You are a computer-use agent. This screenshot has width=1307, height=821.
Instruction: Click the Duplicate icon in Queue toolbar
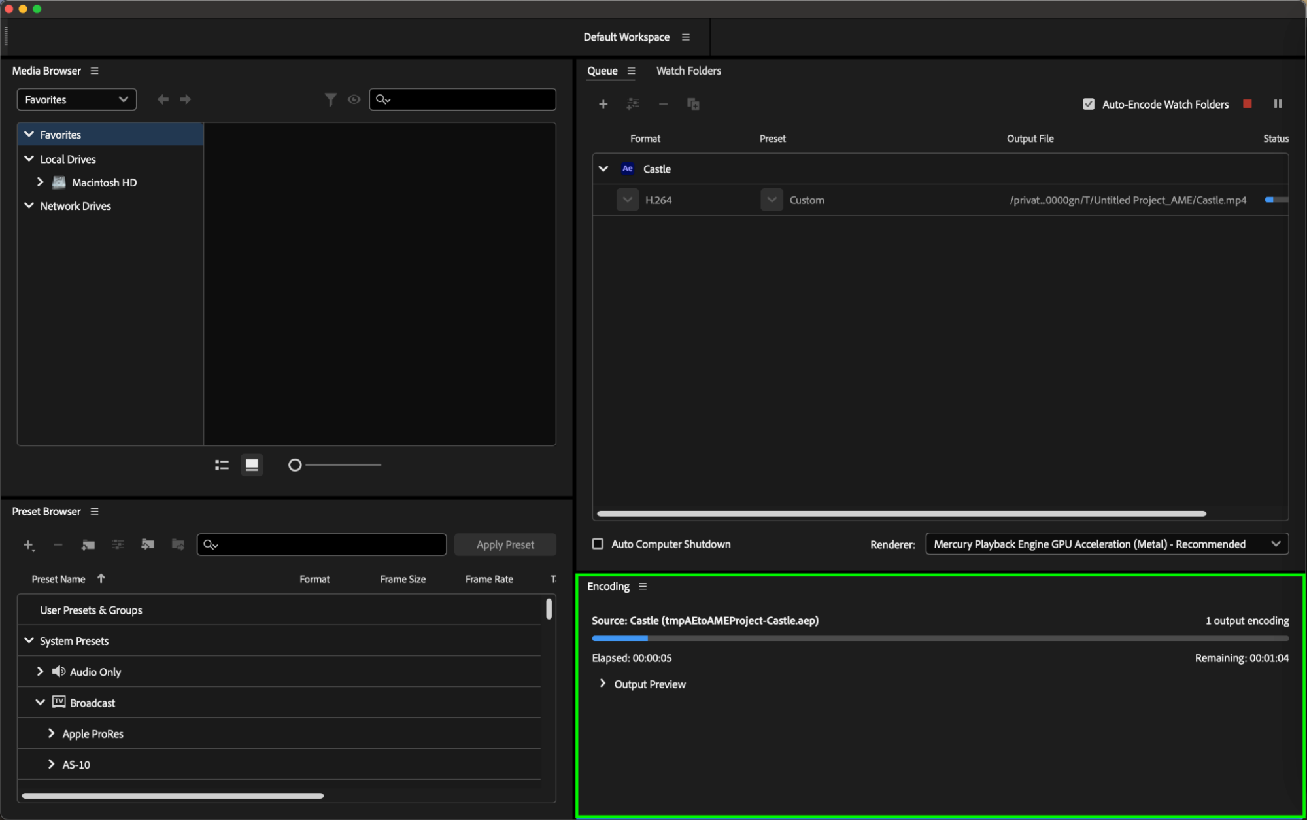[693, 104]
